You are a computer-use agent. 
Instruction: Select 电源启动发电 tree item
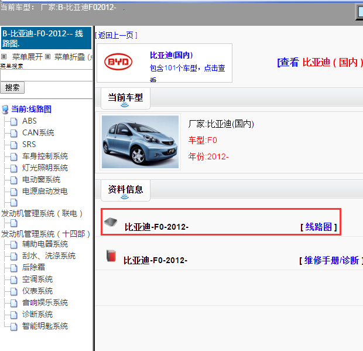coord(45,191)
